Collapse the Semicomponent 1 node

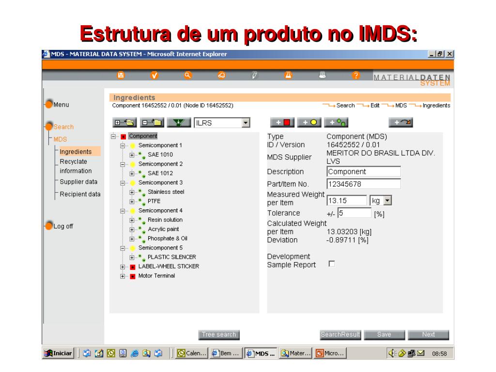123,146
